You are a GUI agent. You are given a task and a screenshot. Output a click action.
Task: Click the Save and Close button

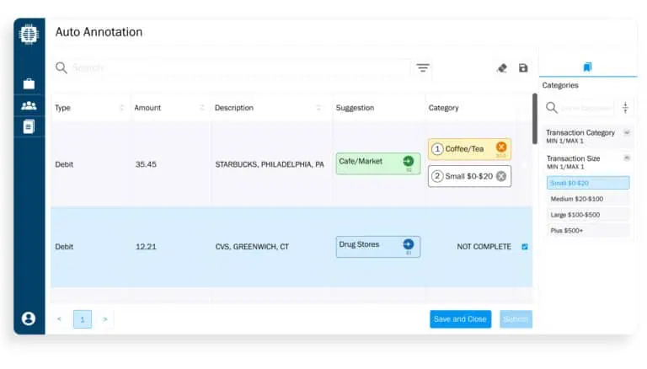click(x=460, y=319)
